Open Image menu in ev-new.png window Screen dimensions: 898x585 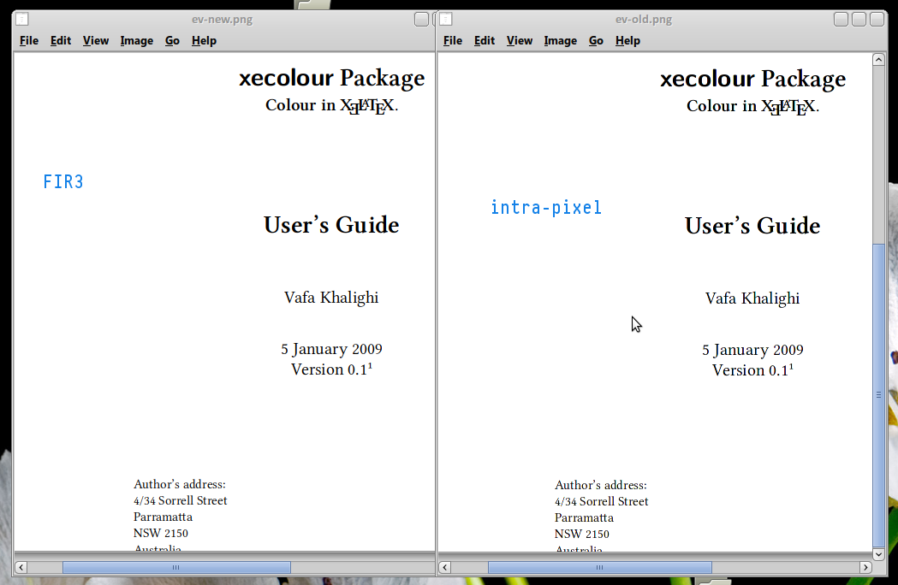tap(136, 40)
